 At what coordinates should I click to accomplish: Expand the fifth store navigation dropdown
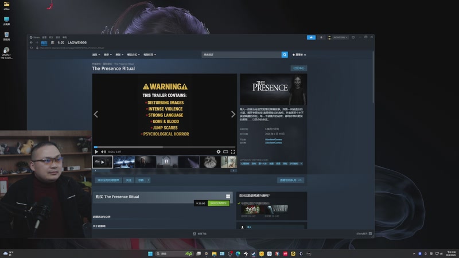tap(150, 54)
